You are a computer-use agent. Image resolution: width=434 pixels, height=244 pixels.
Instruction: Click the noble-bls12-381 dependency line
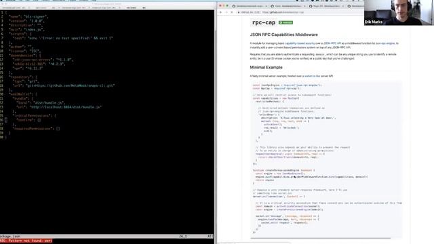(39, 64)
